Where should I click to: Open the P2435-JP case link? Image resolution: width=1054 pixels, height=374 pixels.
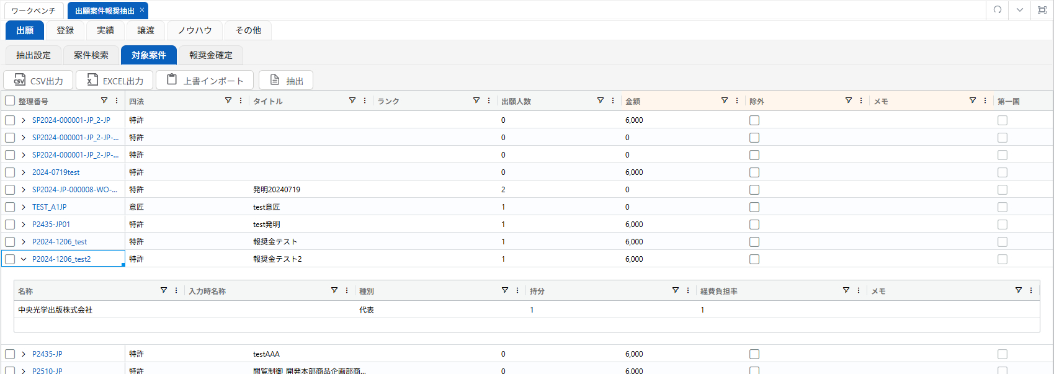[47, 354]
